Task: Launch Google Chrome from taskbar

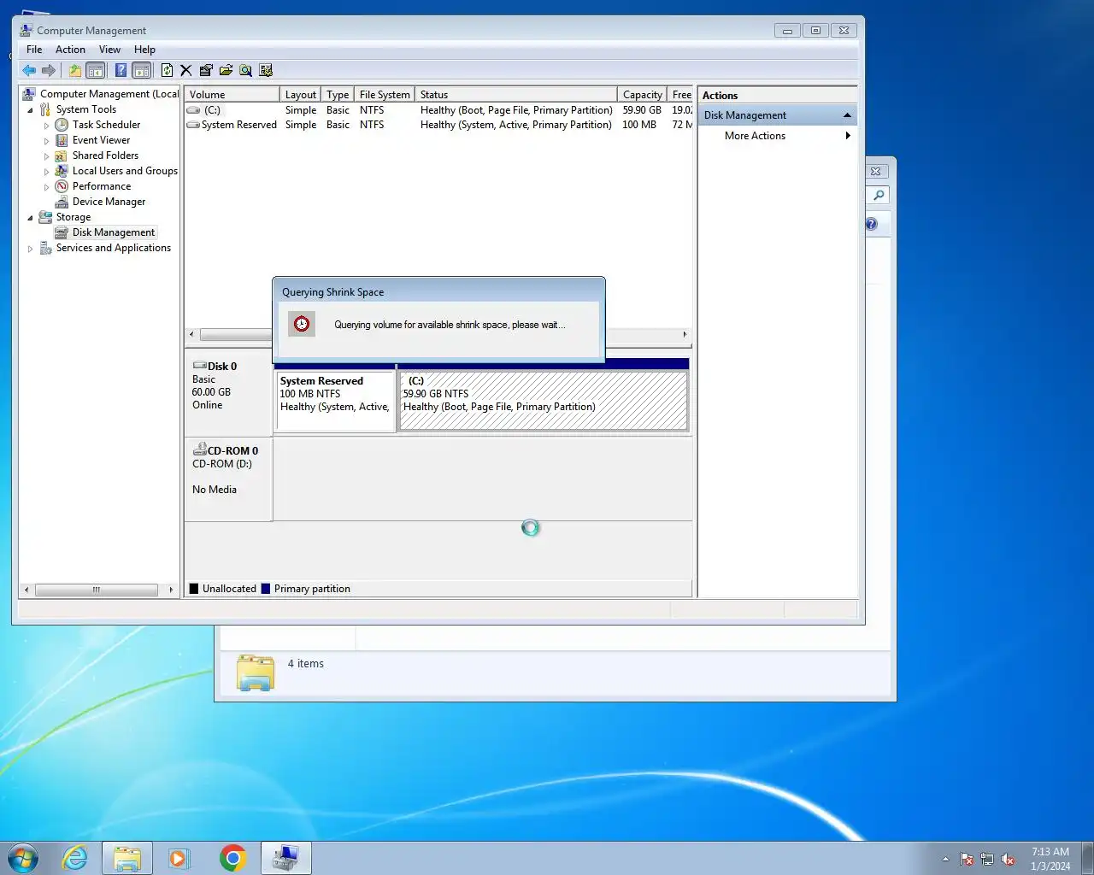Action: point(232,858)
